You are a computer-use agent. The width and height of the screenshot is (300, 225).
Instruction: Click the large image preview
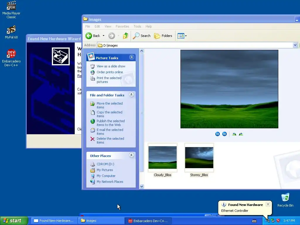(x=229, y=89)
